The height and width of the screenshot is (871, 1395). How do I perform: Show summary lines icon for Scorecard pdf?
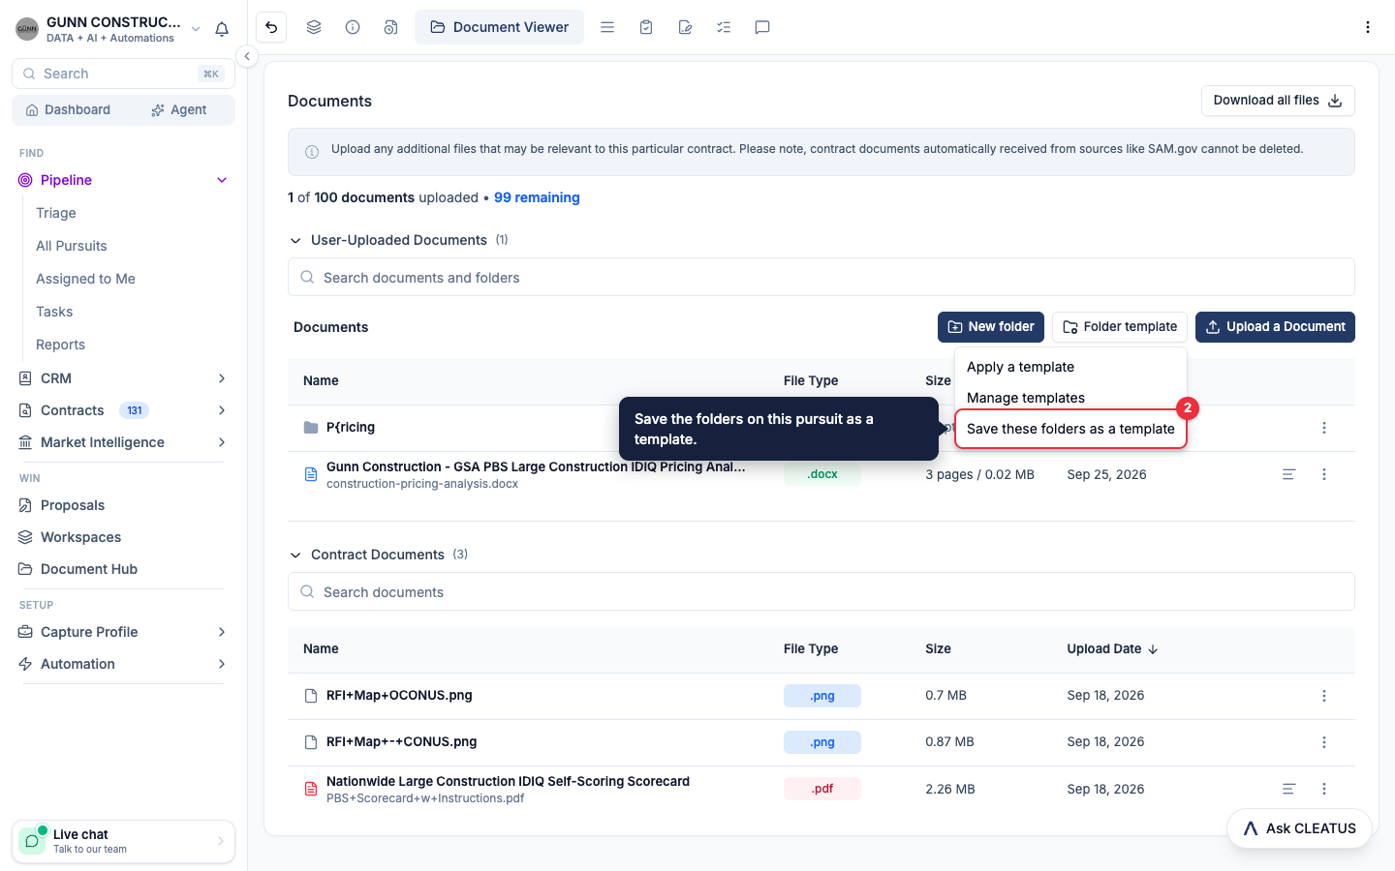[1288, 789]
